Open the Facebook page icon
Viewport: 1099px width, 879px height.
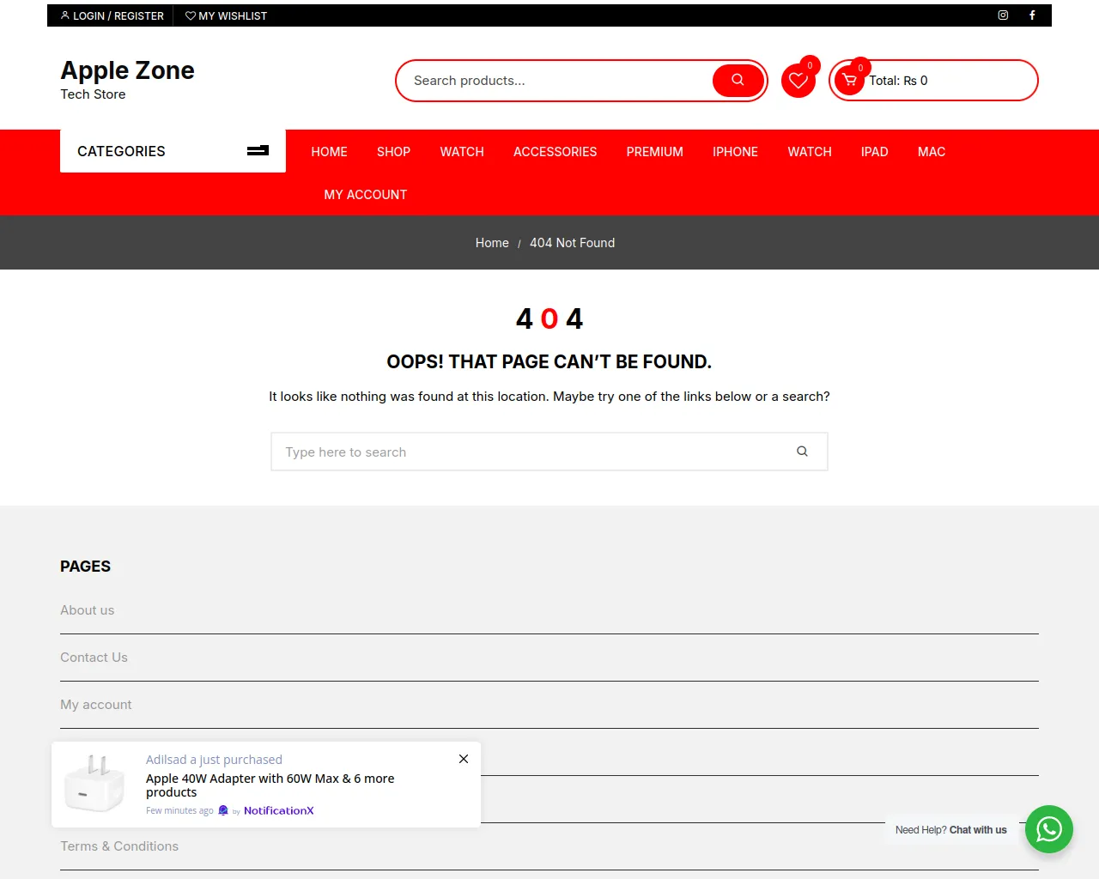[1032, 15]
